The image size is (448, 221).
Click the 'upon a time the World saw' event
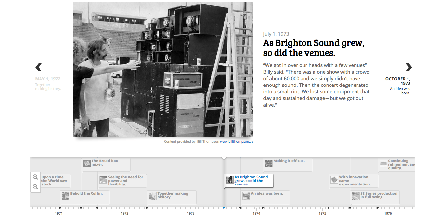[54, 181]
